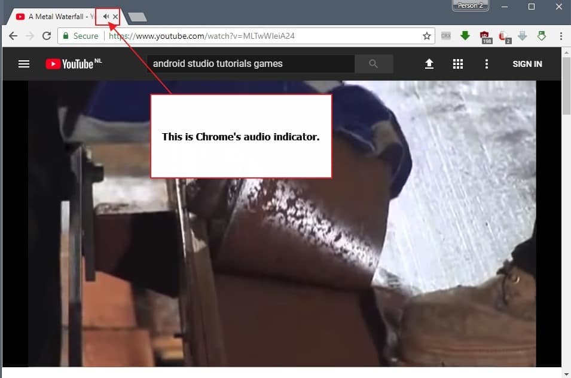
Task: View site info via Secure lock
Action: [x=81, y=36]
